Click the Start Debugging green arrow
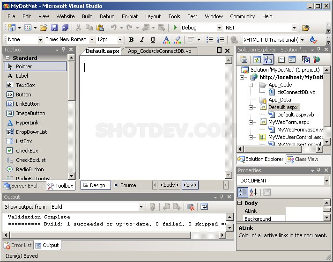 tap(175, 28)
